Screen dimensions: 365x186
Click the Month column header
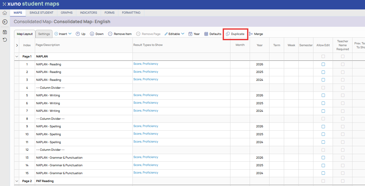240,45
